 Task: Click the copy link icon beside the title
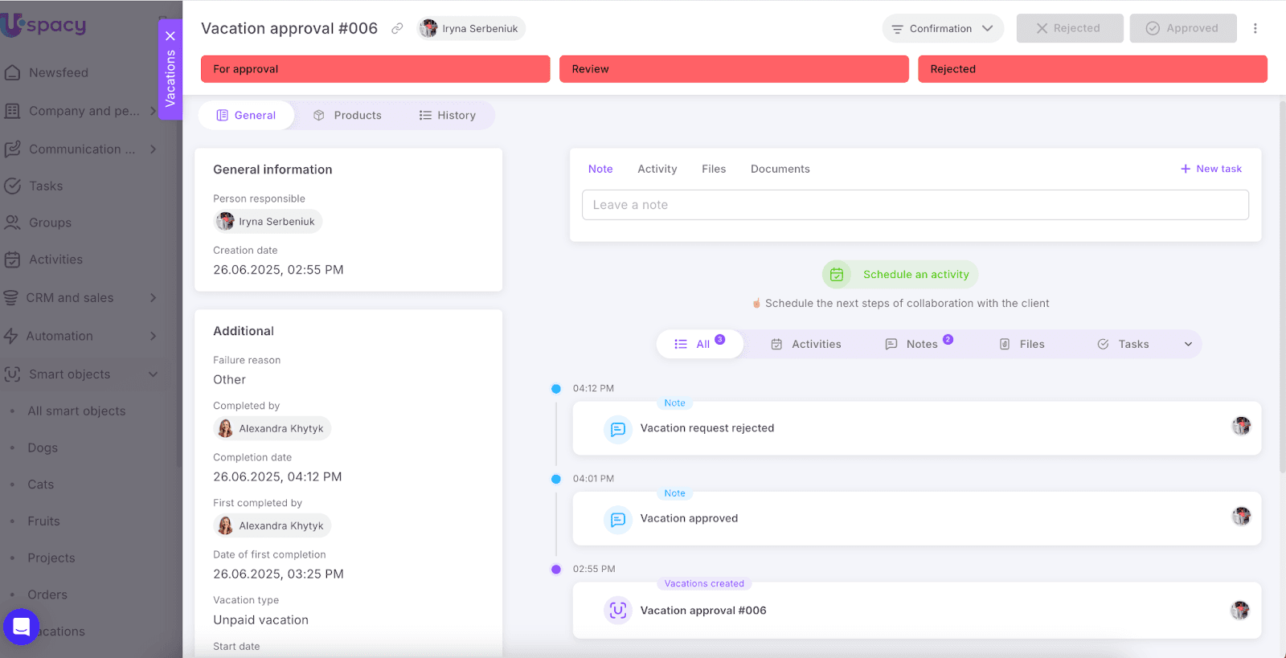[x=397, y=29]
